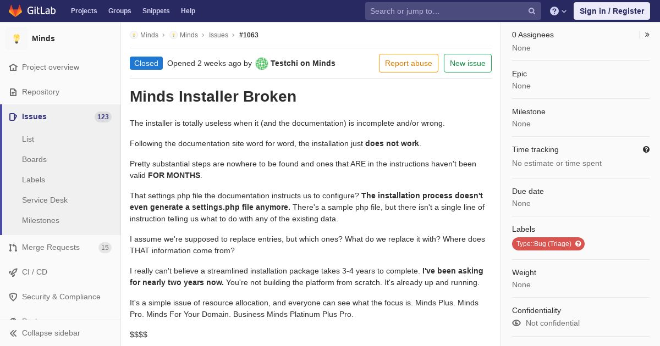
Task: Click the first breadcrumb lightbulb avatar
Action: 134,35
